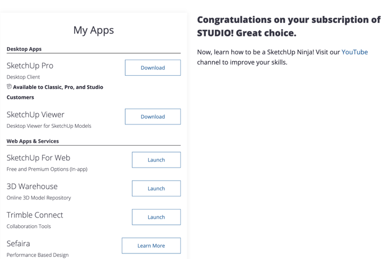Click the SketchUp Pro app title
Screen dimensions: 386x259
pyautogui.click(x=30, y=66)
